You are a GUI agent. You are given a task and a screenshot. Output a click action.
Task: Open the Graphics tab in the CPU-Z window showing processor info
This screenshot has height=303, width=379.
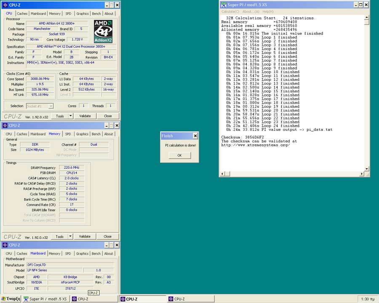[83, 14]
